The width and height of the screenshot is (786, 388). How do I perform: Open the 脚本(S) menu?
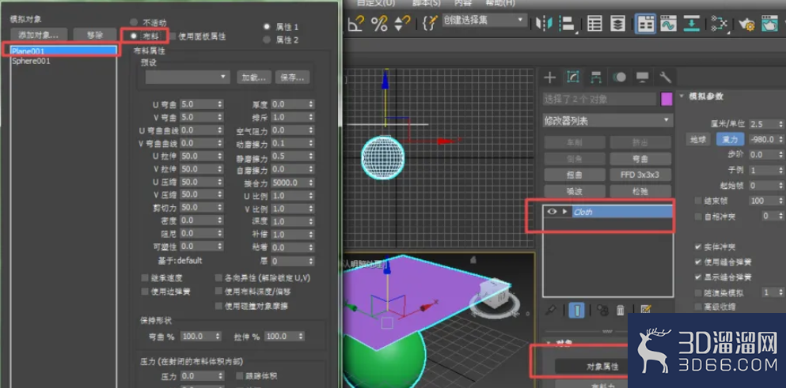pyautogui.click(x=426, y=3)
